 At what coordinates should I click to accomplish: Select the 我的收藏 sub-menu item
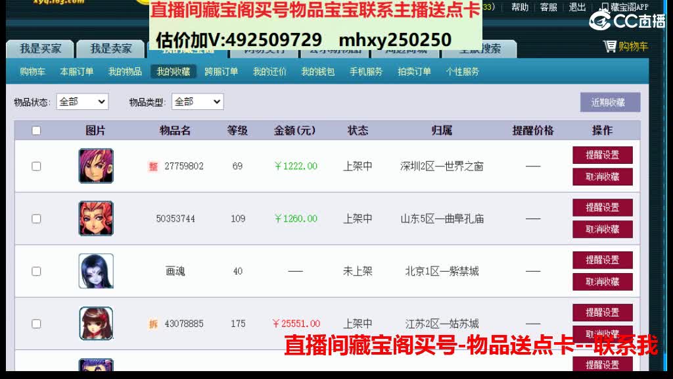pyautogui.click(x=174, y=71)
